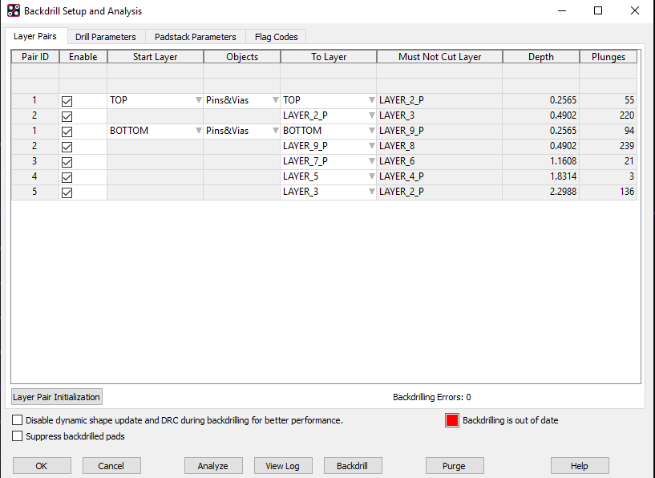
Task: Click the OK button
Action: click(42, 466)
